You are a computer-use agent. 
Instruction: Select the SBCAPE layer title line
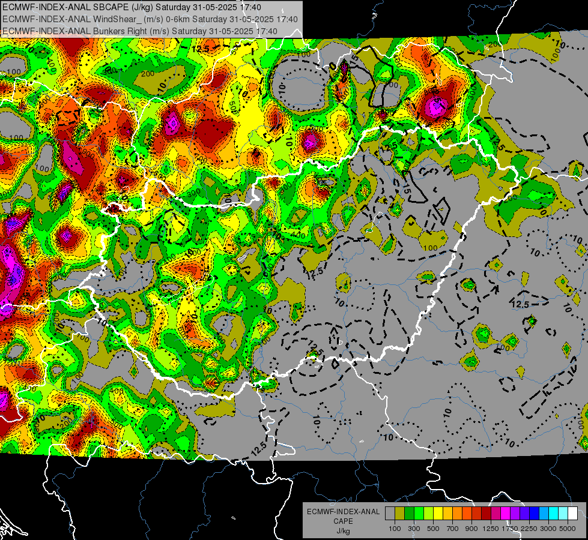coord(132,7)
